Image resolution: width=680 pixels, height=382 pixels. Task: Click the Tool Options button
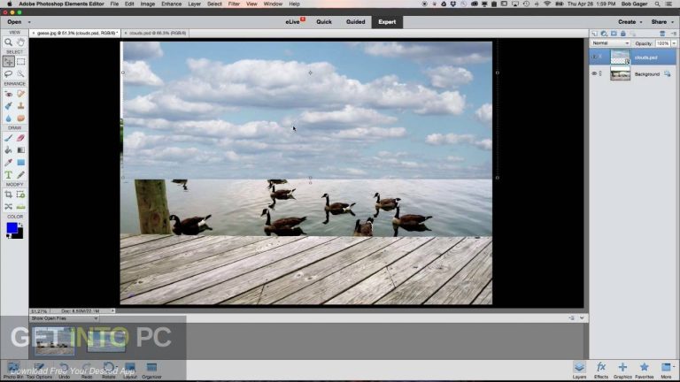[40, 371]
